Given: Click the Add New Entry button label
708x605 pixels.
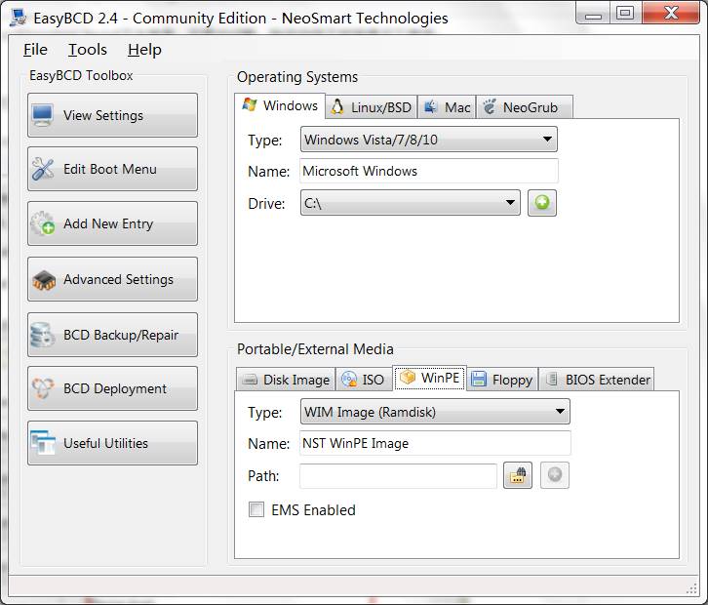Looking at the screenshot, I should coord(108,223).
